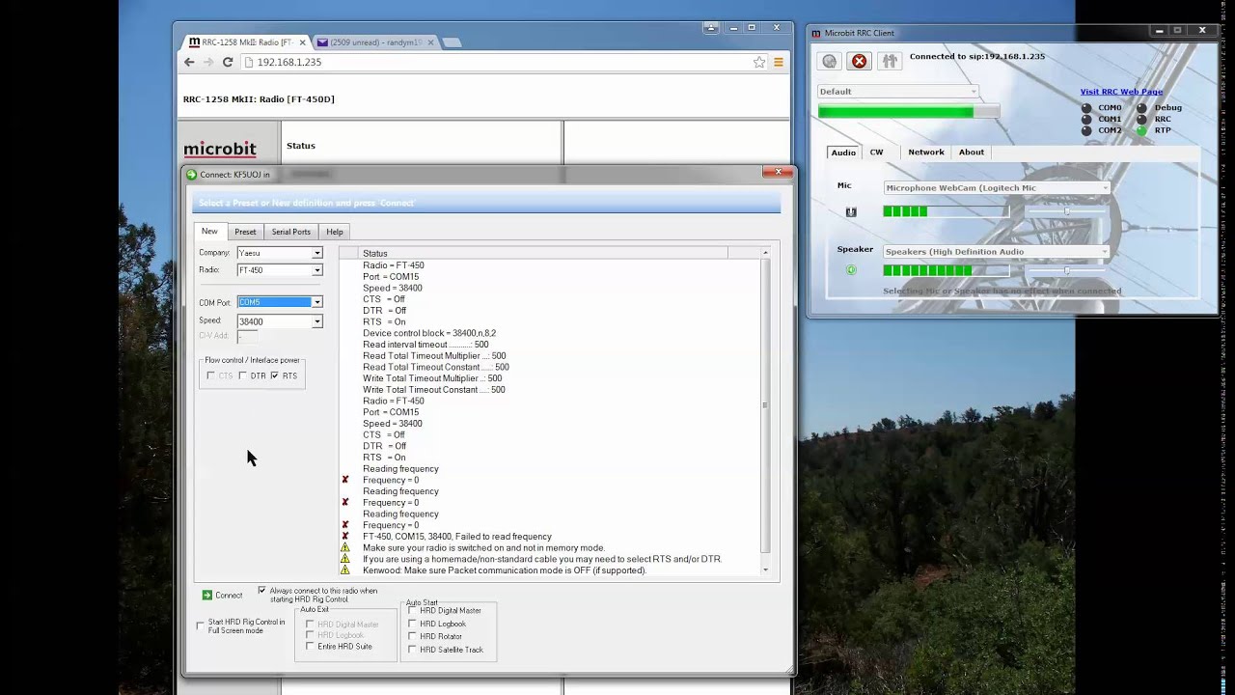Screen dimensions: 1235x695
Task: Click the green RTP status indicator
Action: pos(1142,130)
